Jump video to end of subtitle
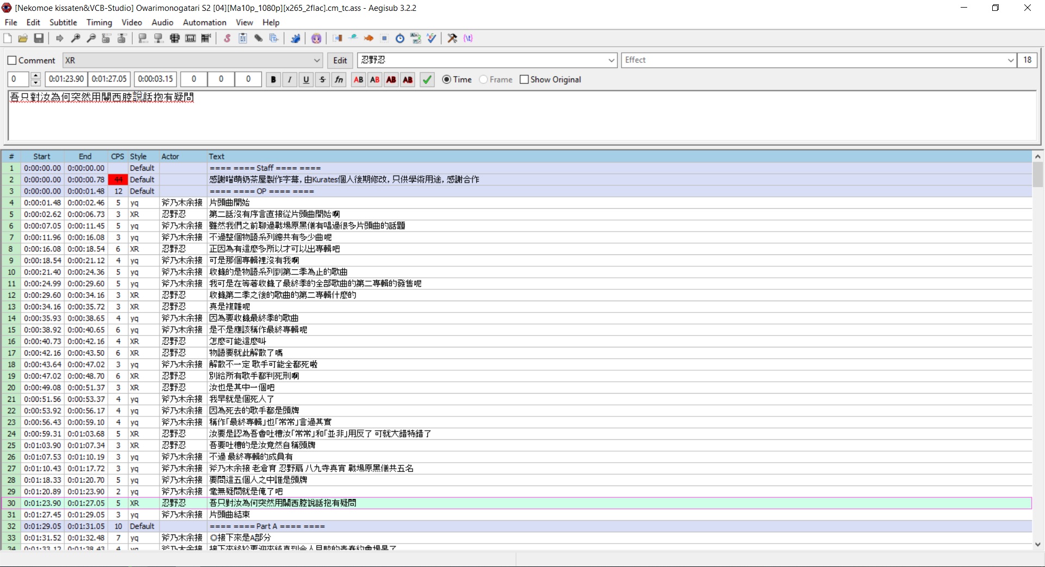 point(122,38)
